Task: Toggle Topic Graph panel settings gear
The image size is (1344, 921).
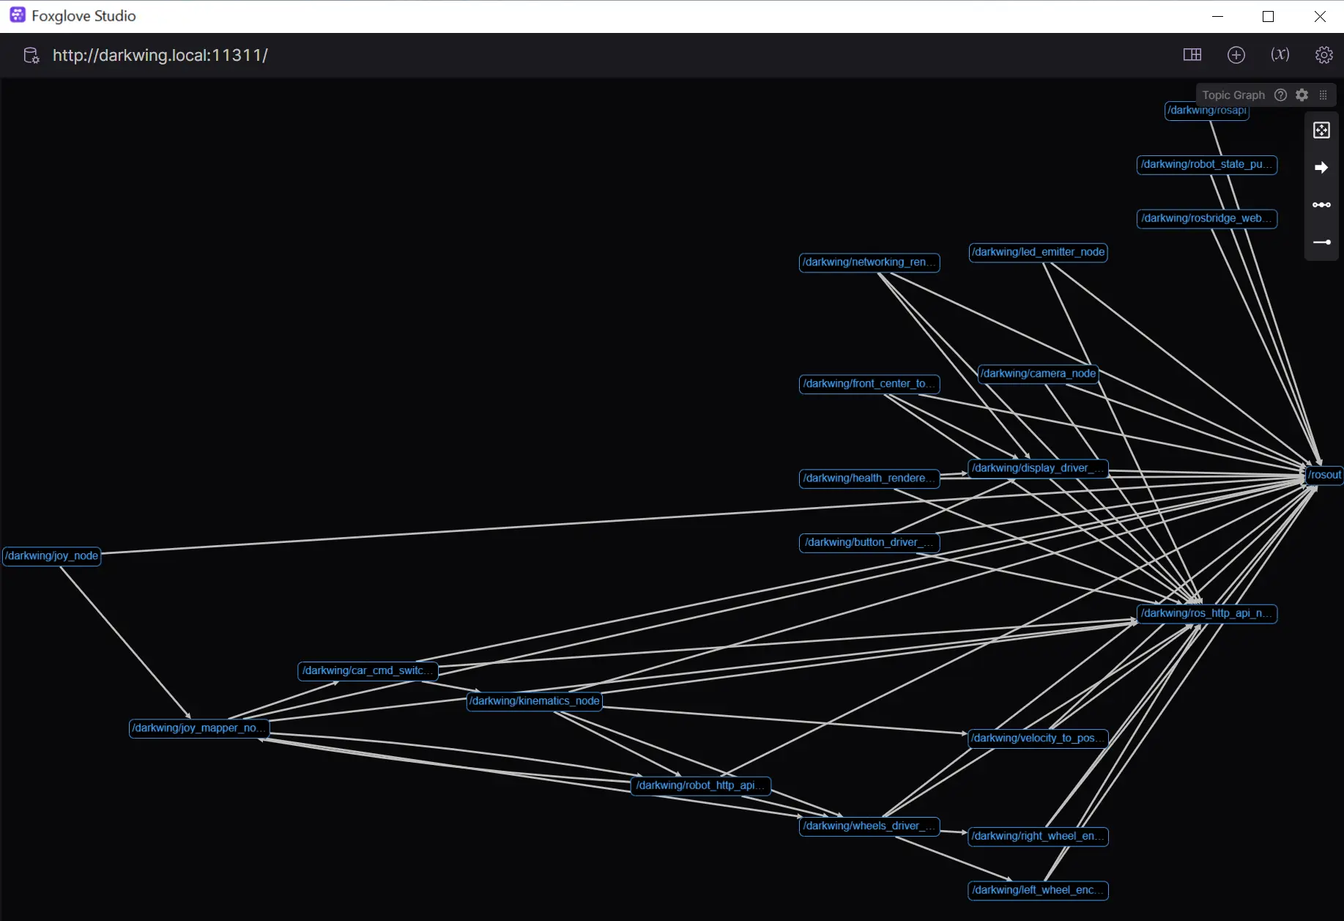Action: [1302, 95]
